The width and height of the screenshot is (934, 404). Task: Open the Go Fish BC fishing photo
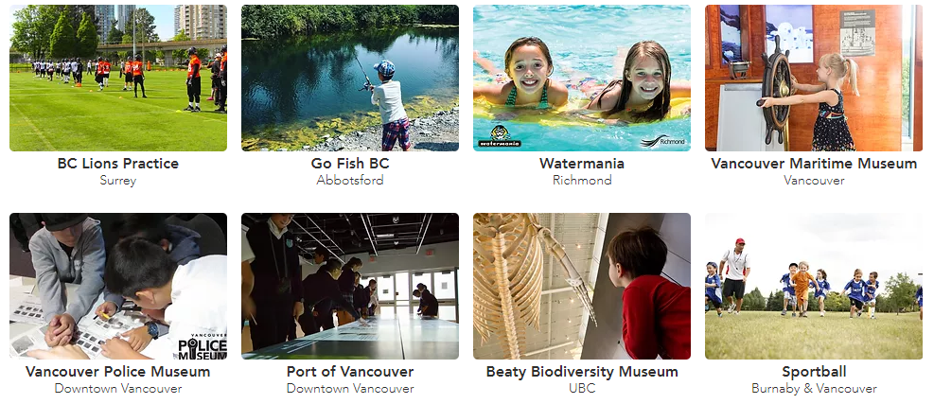coord(350,79)
